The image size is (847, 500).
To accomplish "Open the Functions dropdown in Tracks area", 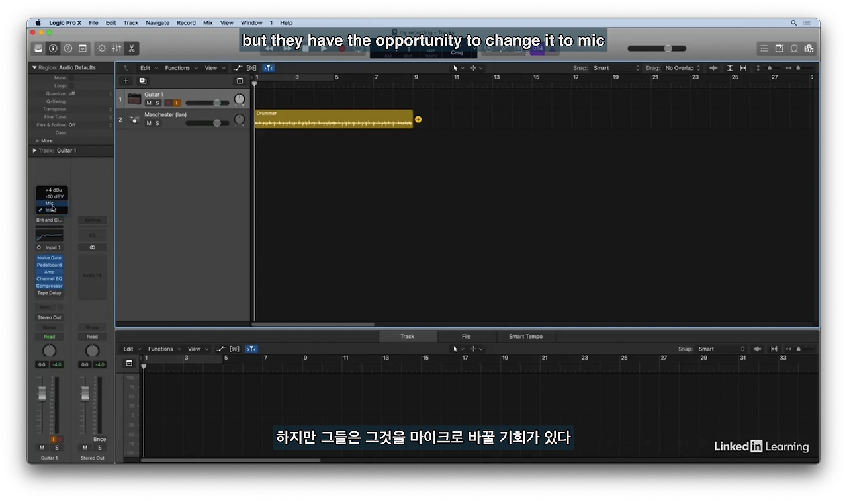I will [x=180, y=68].
